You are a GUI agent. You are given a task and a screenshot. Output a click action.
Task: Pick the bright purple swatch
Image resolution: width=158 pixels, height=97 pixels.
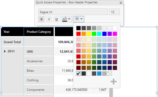tap(110, 34)
